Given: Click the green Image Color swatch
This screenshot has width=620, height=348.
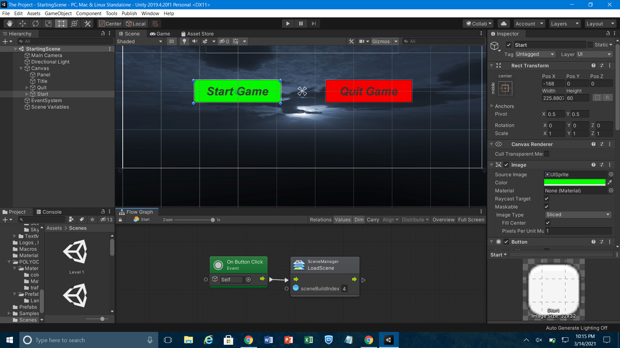Looking at the screenshot, I should tap(574, 182).
